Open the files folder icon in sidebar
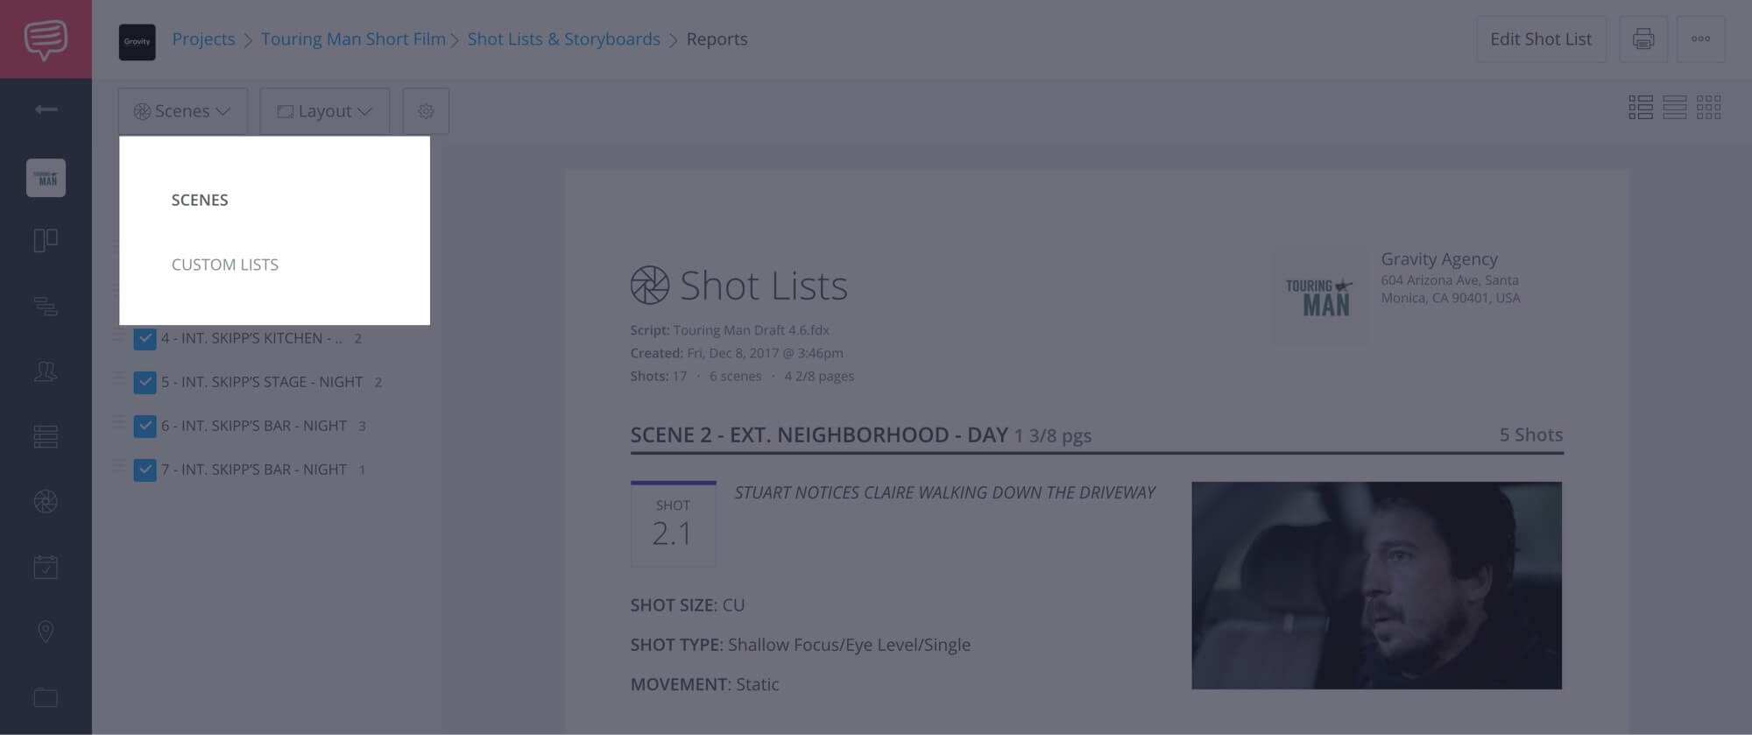 pos(46,697)
